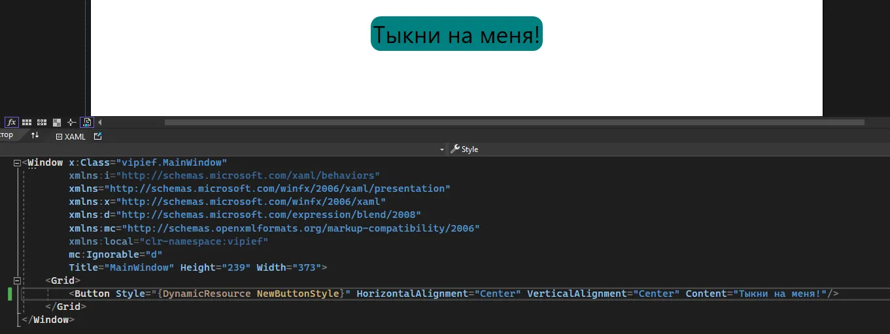
Task: Click the Height="239" attribute
Action: click(215, 267)
